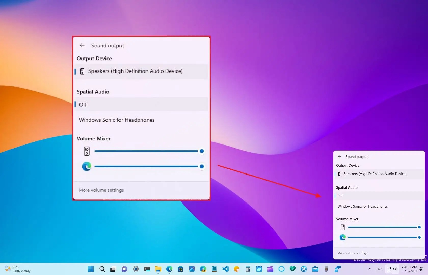
Task: Click the clock showing 1/20/2023
Action: pos(409,269)
